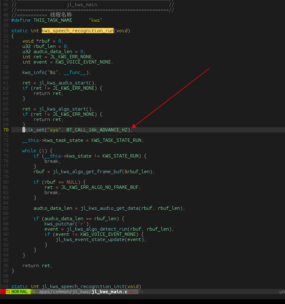Image resolution: width=285 pixels, height=304 pixels.
Task: Click line number 100 in the gutter
Action: [x=5, y=286]
